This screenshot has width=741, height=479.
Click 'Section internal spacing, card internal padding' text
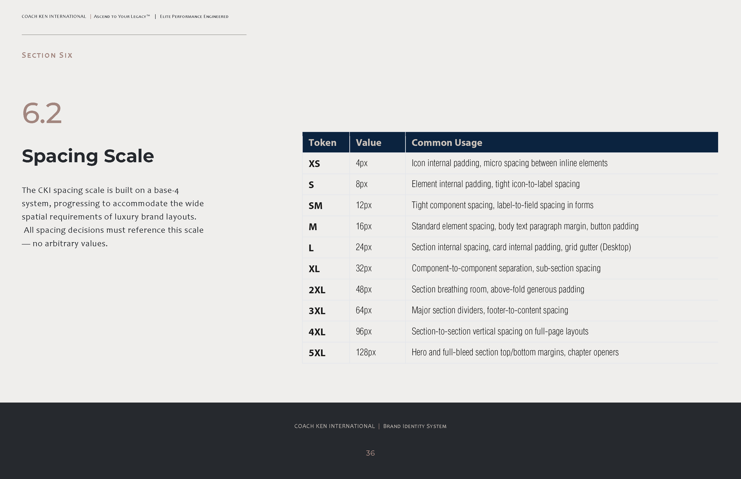click(521, 247)
